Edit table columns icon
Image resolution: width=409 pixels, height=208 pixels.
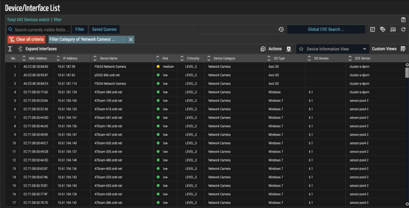403,49
